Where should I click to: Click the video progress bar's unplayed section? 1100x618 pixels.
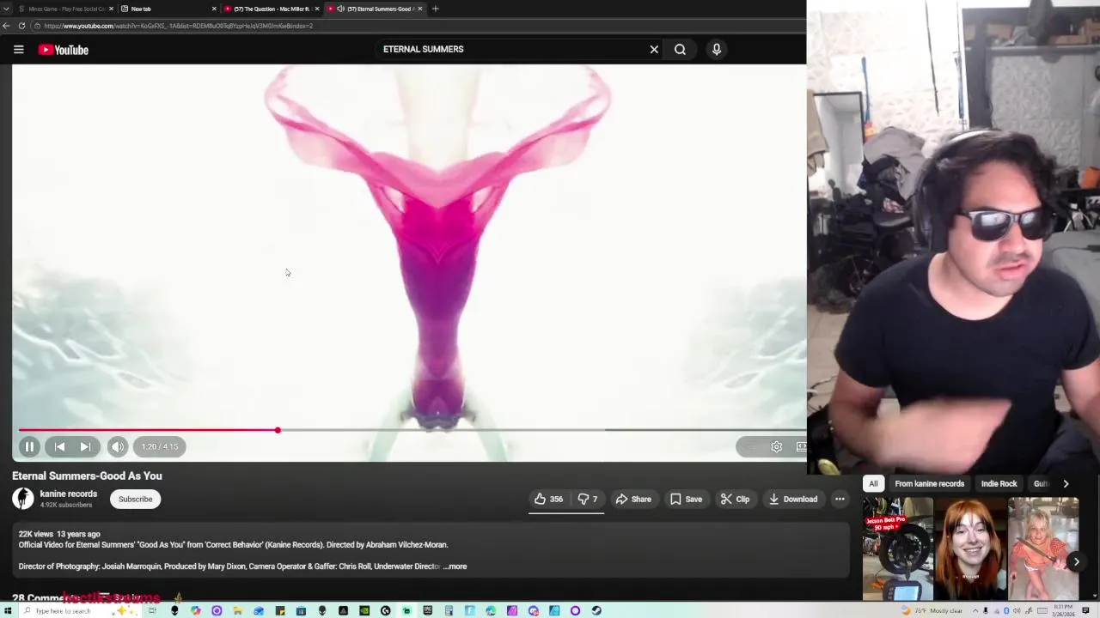click(x=541, y=430)
